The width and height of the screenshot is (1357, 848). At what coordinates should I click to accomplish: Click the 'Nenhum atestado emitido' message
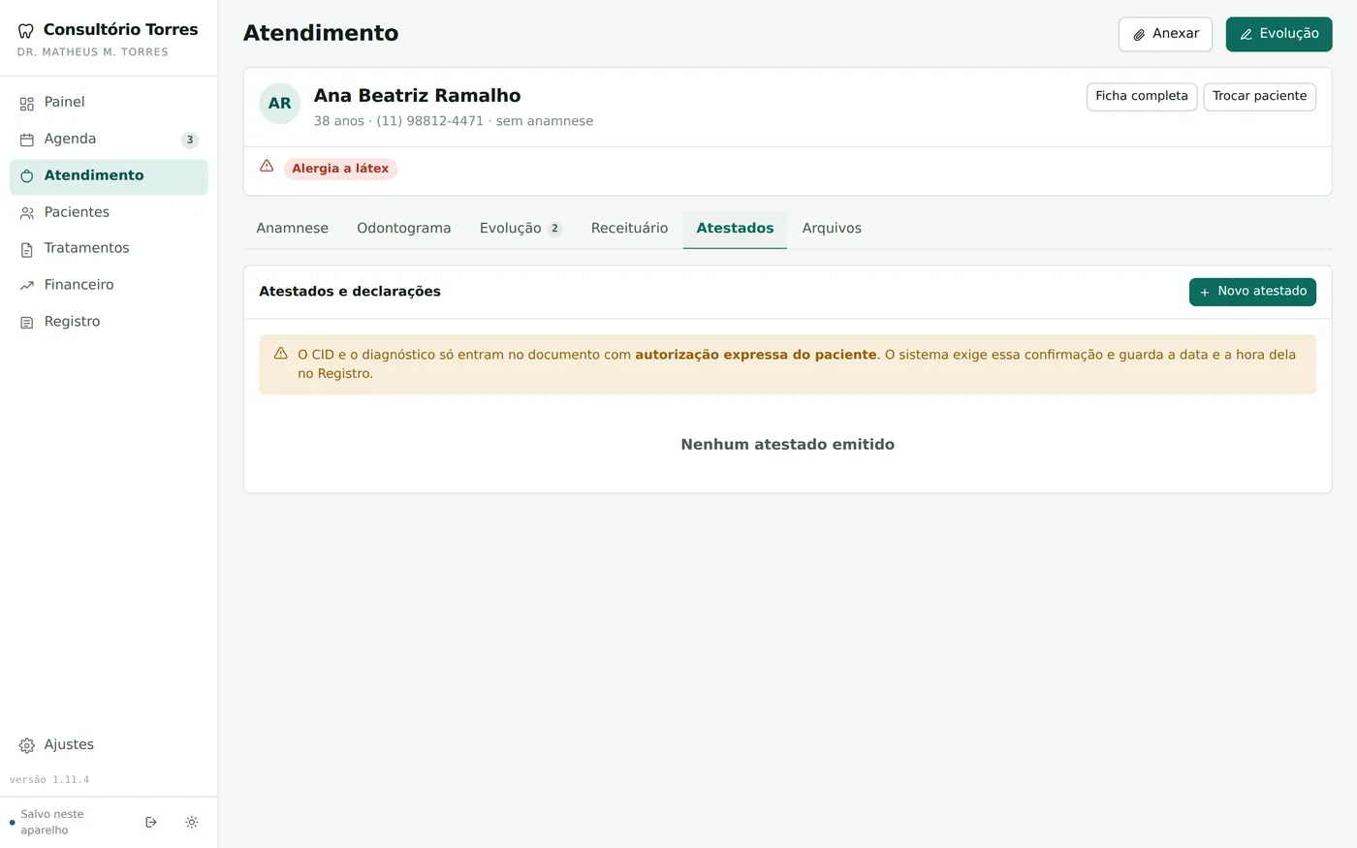[787, 445]
